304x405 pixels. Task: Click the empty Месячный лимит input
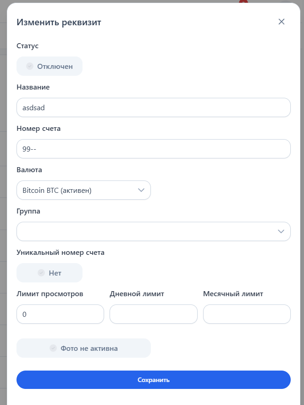tap(247, 314)
